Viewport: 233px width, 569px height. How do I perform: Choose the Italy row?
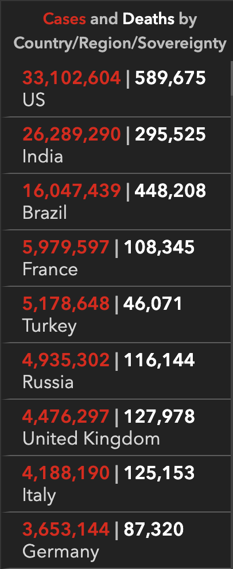click(x=116, y=484)
